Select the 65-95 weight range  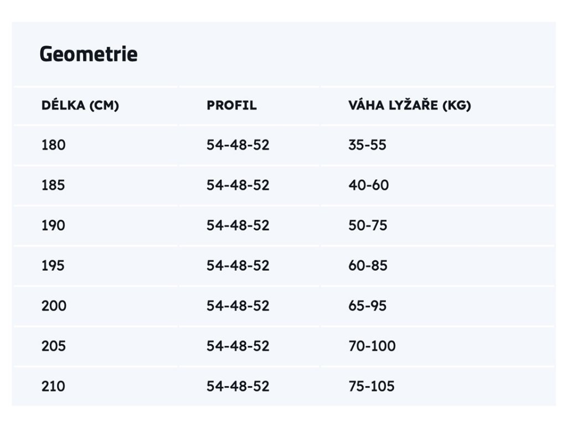368,305
